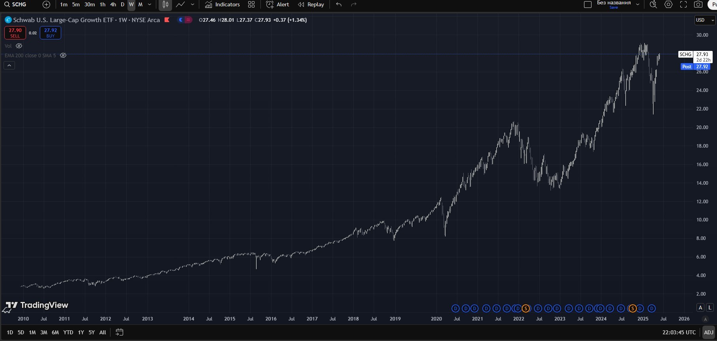Collapse the indicator legend chevron

(9, 66)
